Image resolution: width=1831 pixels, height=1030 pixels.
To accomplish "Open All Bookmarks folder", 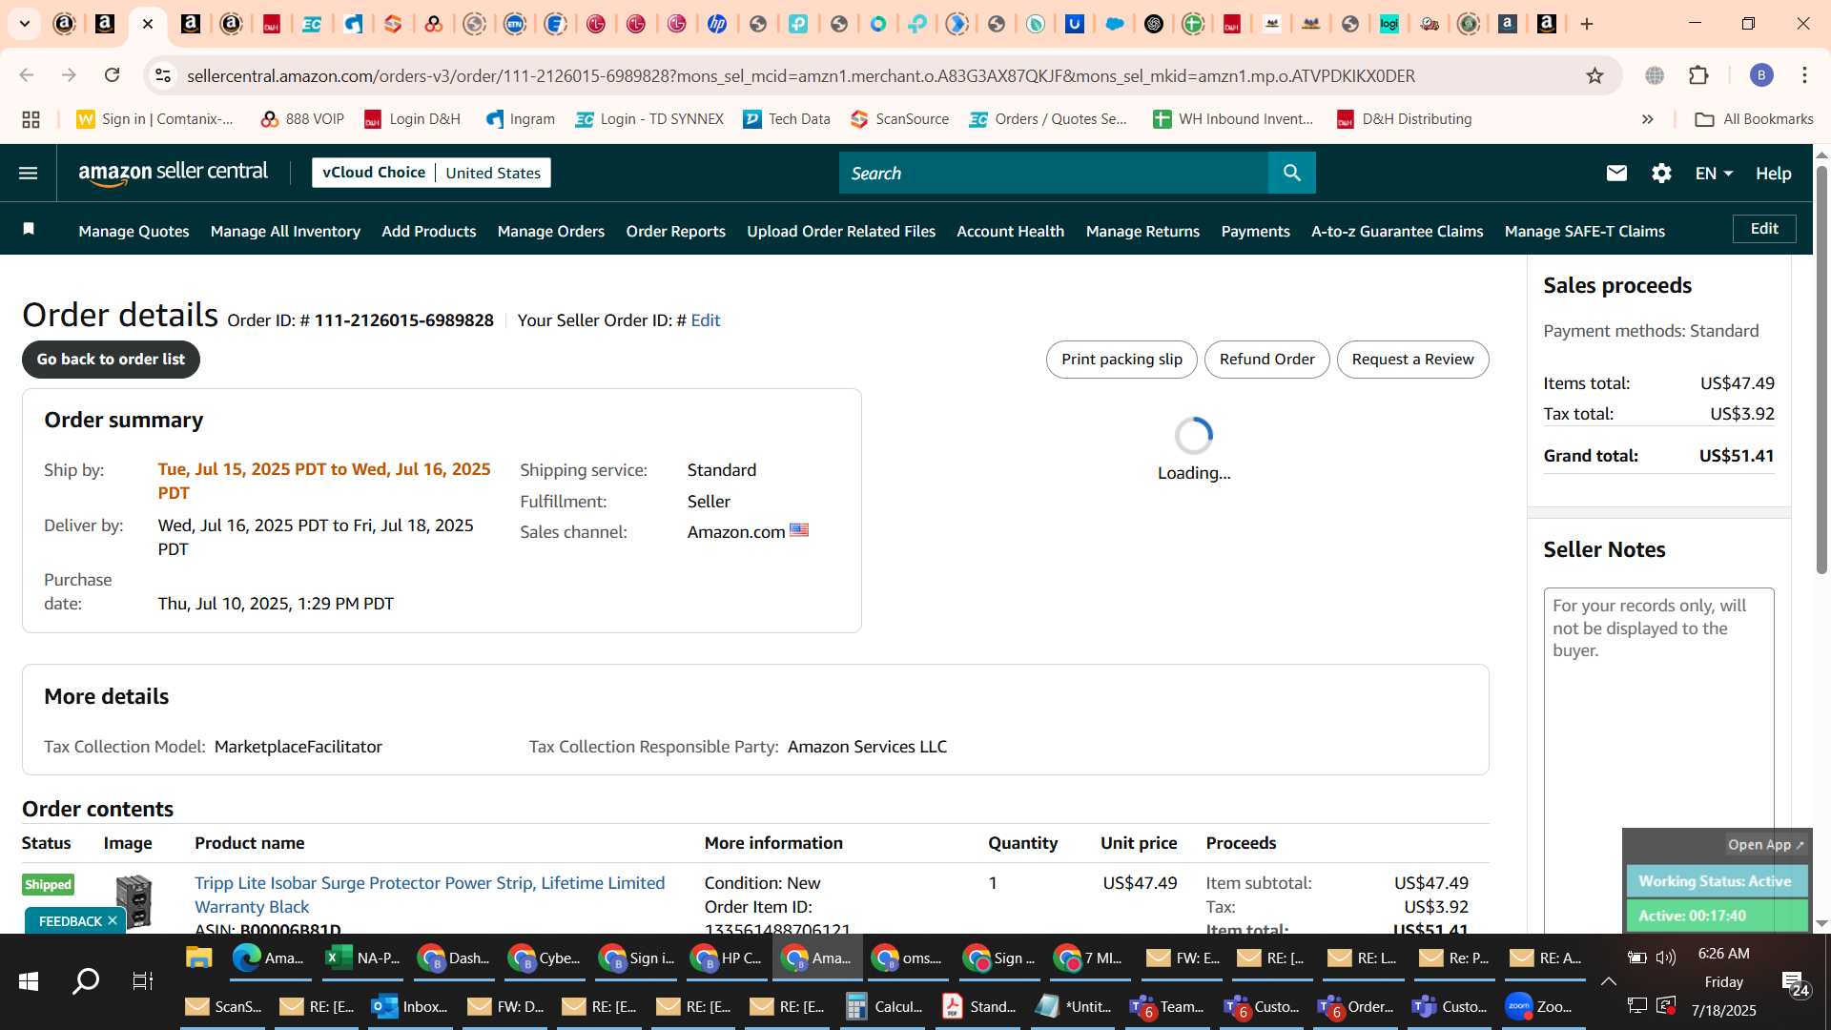I will [x=1754, y=119].
